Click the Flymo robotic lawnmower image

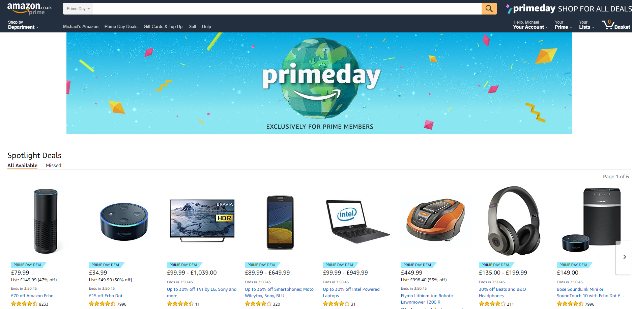point(435,220)
